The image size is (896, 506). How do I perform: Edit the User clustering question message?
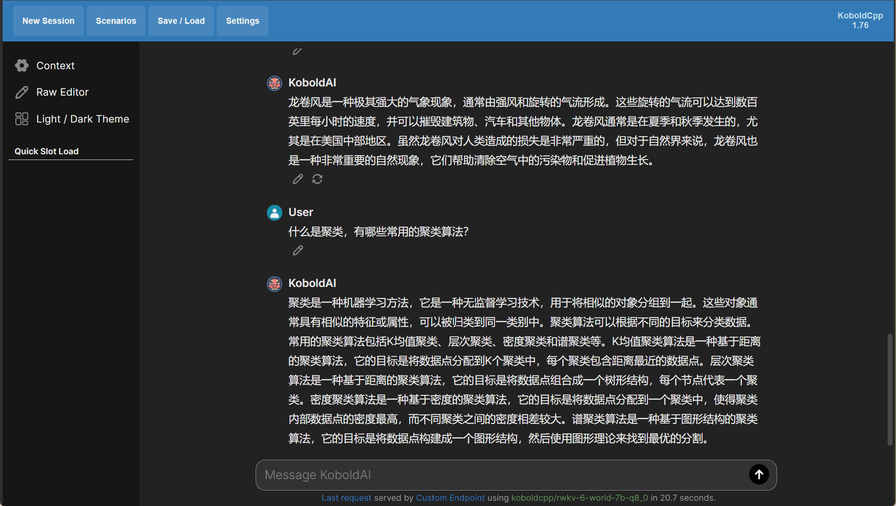click(298, 250)
